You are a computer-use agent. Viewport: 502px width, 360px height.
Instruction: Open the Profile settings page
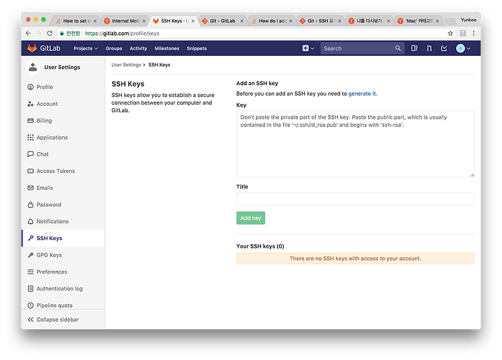45,87
